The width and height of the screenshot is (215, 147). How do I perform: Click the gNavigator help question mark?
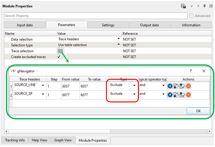coord(191,71)
